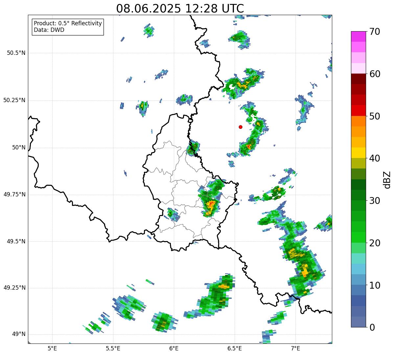The height and width of the screenshot is (355, 395).
Task: Click the 6°E longitude label
Action: 174,348
